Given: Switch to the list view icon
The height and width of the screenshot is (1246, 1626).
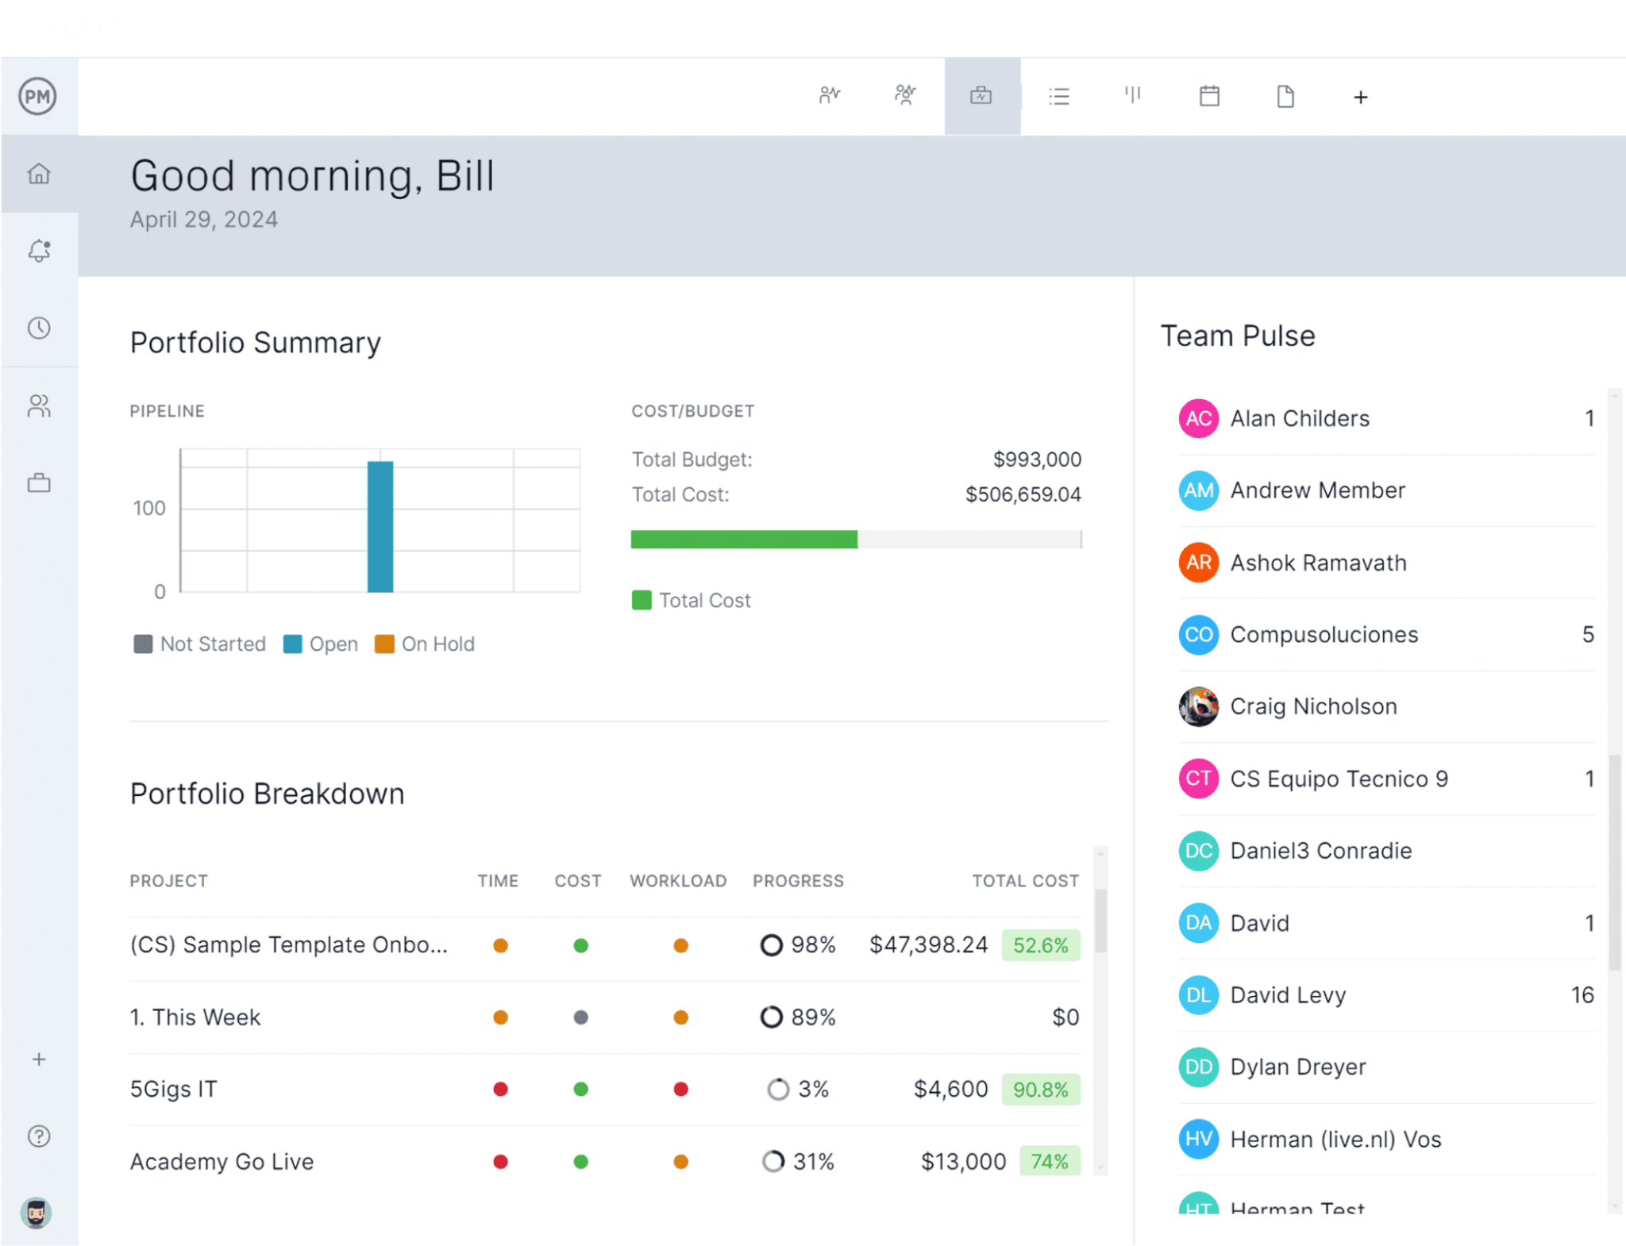Looking at the screenshot, I should [x=1059, y=95].
